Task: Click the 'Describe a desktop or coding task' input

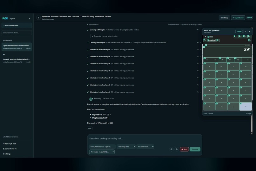Action: click(145, 139)
